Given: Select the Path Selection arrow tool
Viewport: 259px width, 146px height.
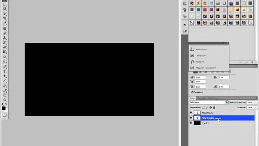Looking at the screenshot, I should click(x=4, y=76).
